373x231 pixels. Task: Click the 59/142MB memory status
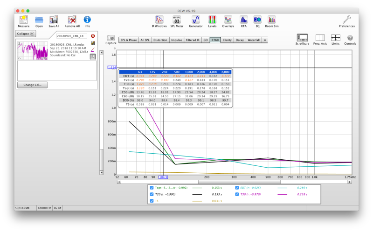click(x=22, y=208)
